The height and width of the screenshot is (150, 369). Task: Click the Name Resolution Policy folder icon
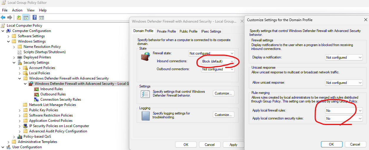click(20, 47)
